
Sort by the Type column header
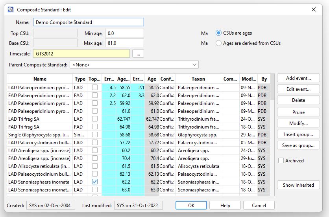[x=80, y=79]
